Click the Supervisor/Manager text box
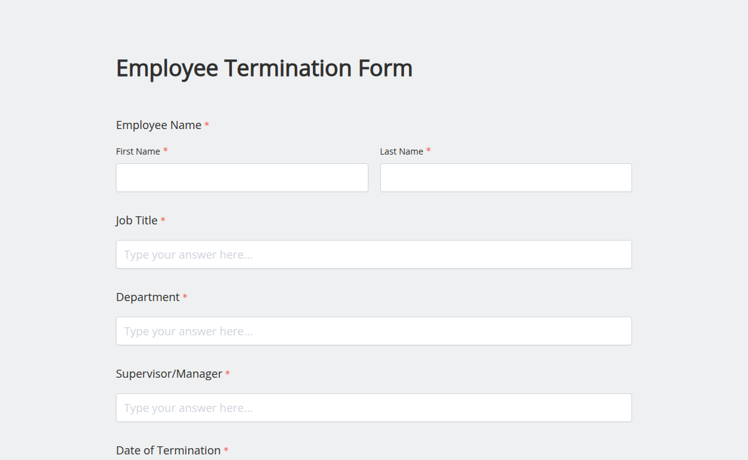 [x=373, y=407]
